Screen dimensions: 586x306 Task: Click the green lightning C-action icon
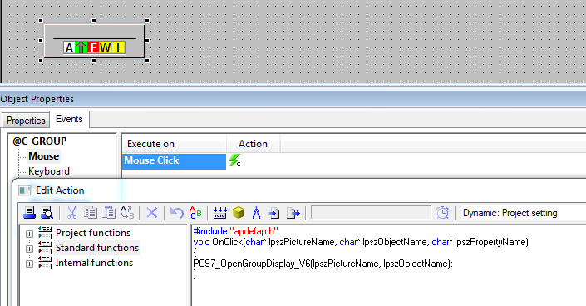pos(234,160)
